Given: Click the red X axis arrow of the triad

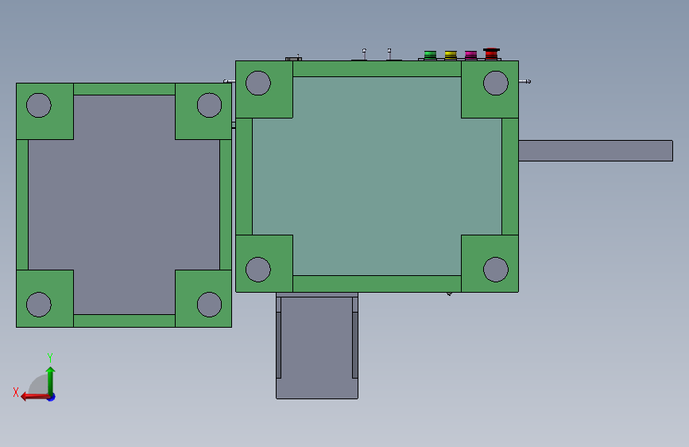Looking at the screenshot, I should point(35,397).
